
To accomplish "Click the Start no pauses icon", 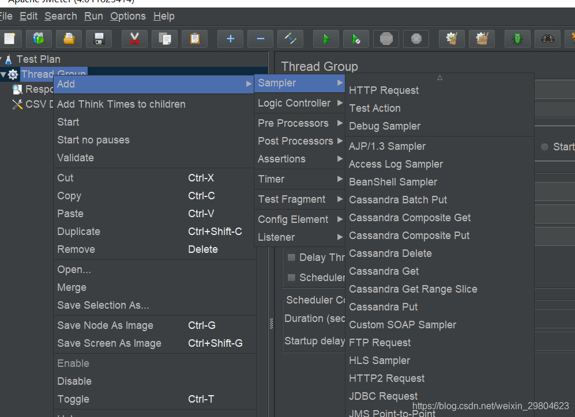I will point(356,39).
